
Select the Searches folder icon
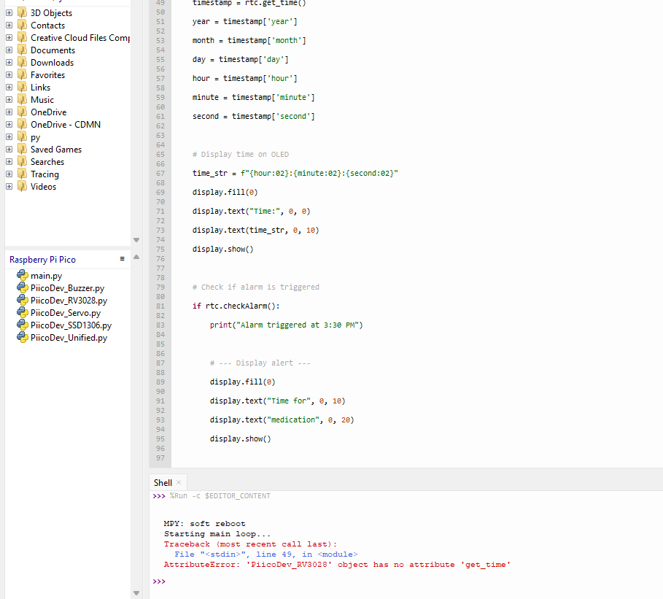[23, 161]
